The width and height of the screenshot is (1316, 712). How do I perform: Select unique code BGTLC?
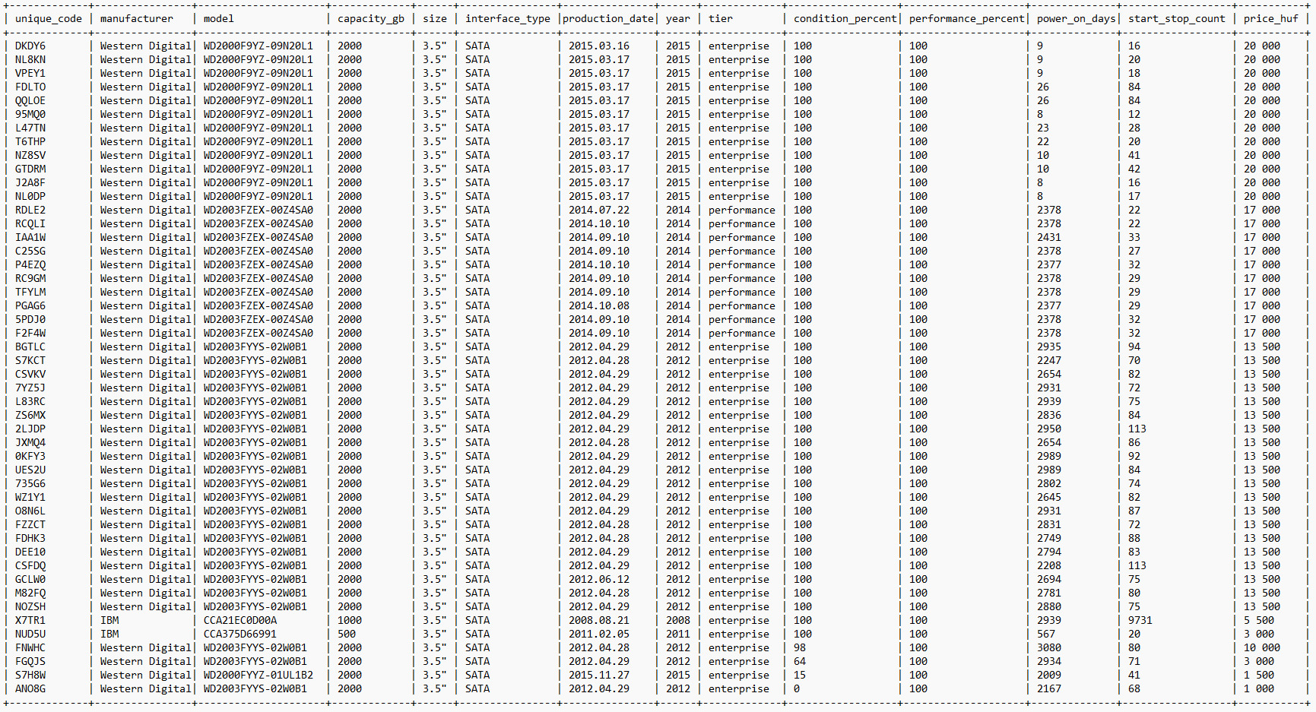click(x=30, y=347)
